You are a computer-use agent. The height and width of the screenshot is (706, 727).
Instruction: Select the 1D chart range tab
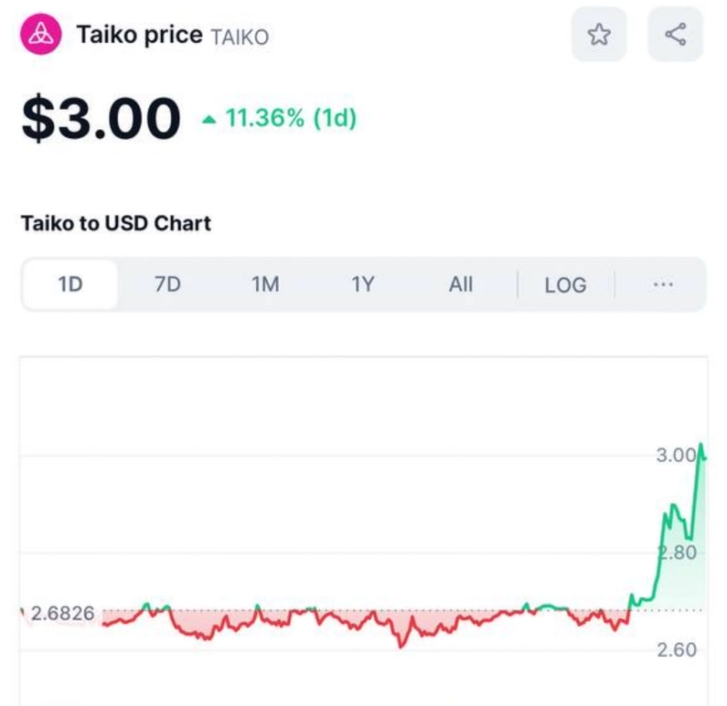point(70,285)
